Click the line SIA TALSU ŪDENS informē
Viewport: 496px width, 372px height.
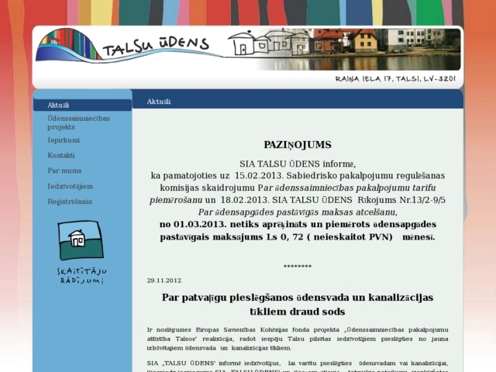[x=298, y=164]
